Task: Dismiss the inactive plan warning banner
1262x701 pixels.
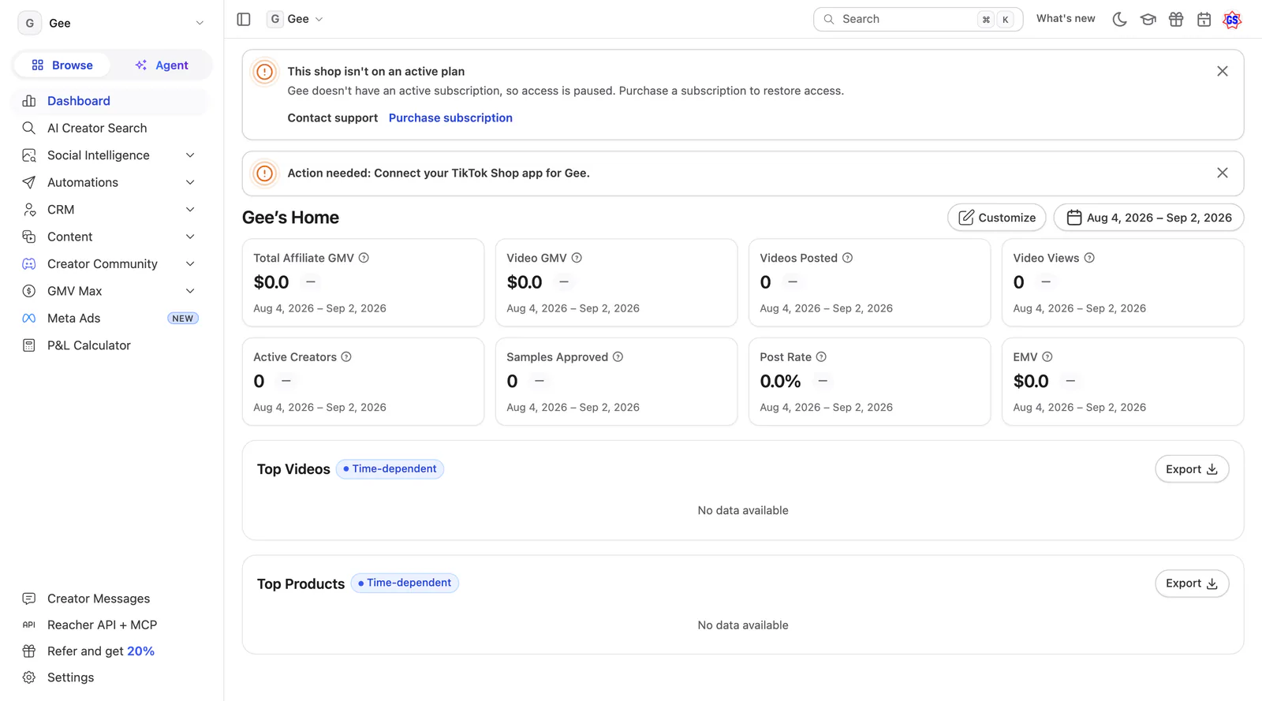Action: click(1223, 71)
